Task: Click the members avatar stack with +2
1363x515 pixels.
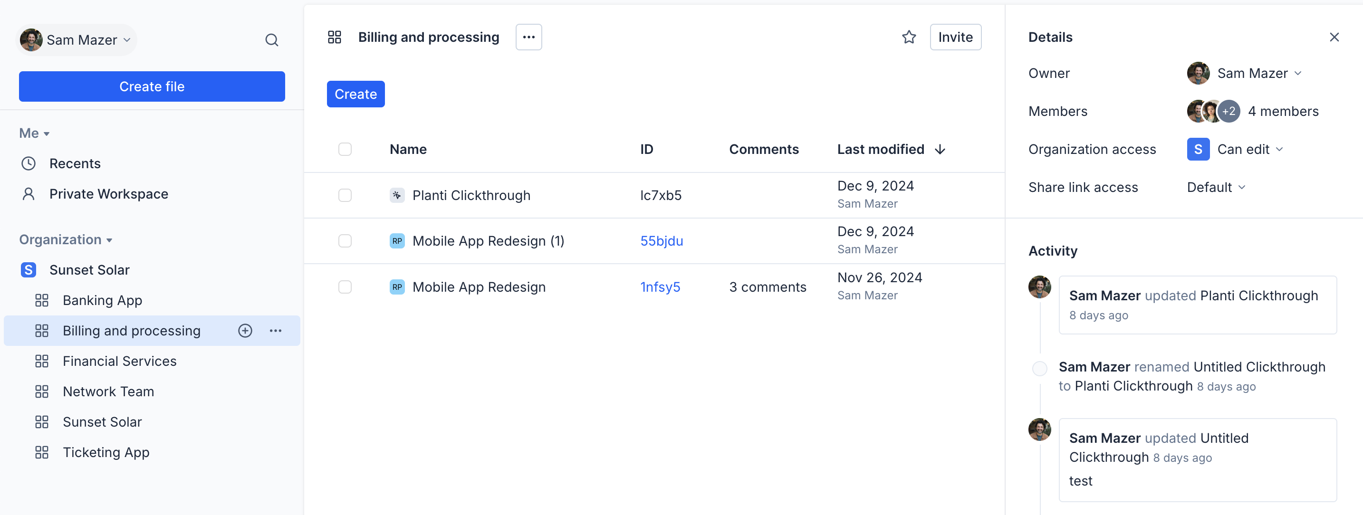Action: (x=1213, y=111)
